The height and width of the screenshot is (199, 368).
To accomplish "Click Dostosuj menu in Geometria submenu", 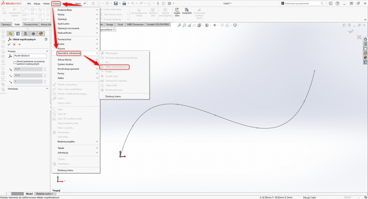I will coord(113,96).
